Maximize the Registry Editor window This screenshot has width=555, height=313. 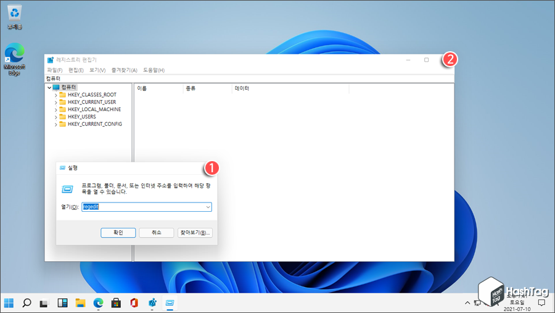pos(427,60)
